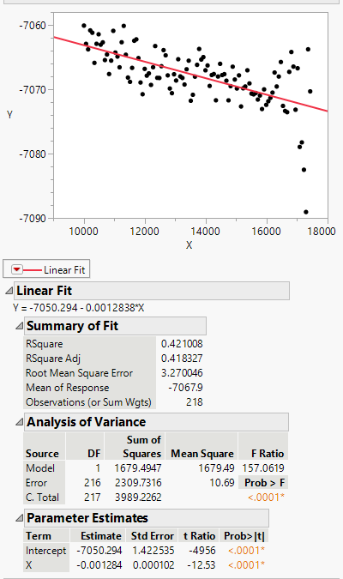The image size is (343, 579).
Task: Click the RSquare Adj value 0.418327
Action: (x=182, y=359)
